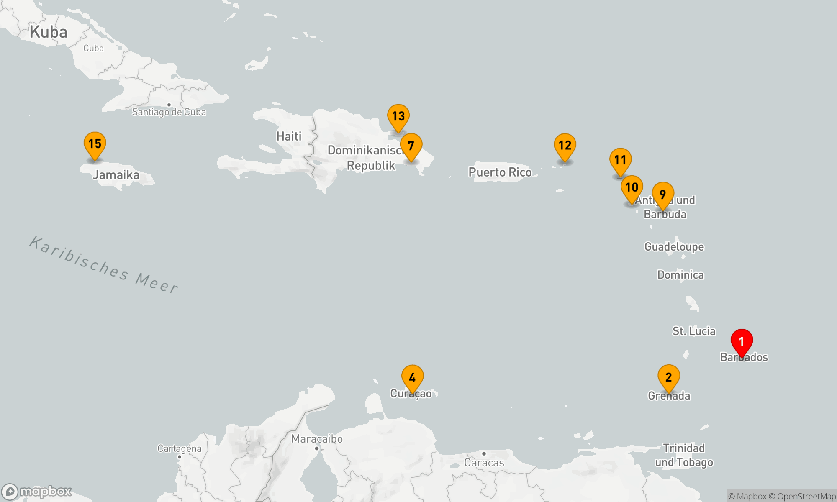Select orange marker 2 near Grenada

(668, 377)
